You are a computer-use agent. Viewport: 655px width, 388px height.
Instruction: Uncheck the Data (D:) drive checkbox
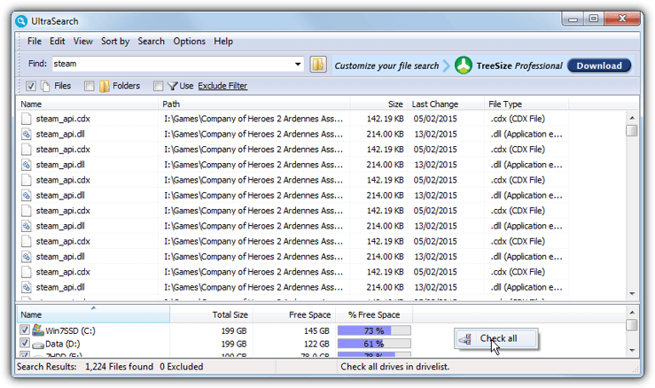[x=25, y=344]
